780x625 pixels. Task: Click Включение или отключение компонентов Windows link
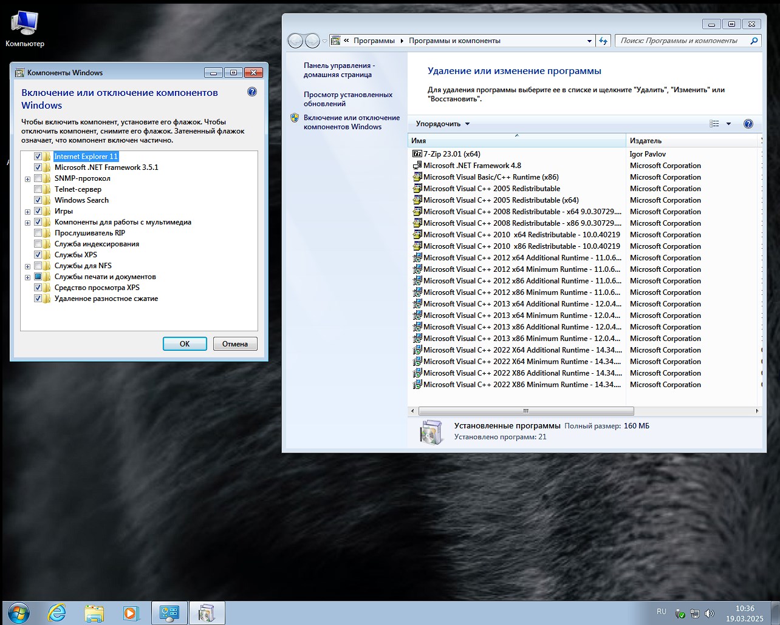(x=352, y=122)
